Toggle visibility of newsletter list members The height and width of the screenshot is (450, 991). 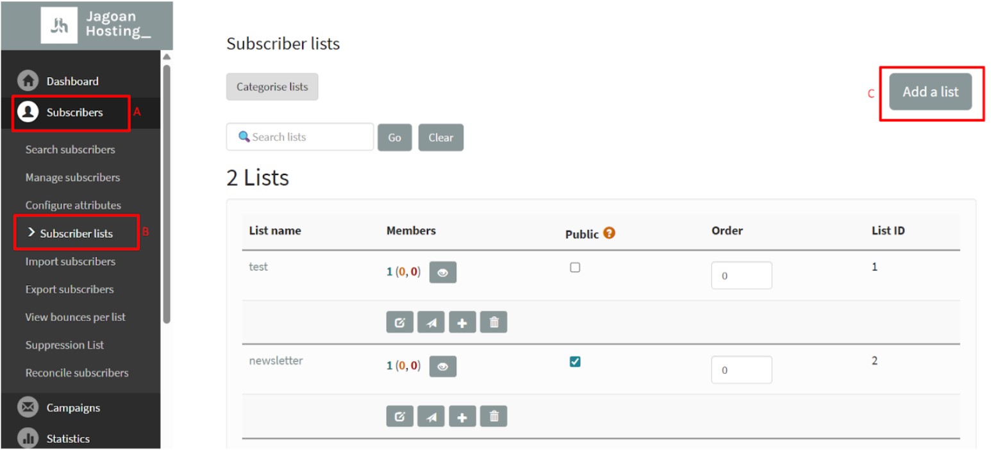point(442,366)
